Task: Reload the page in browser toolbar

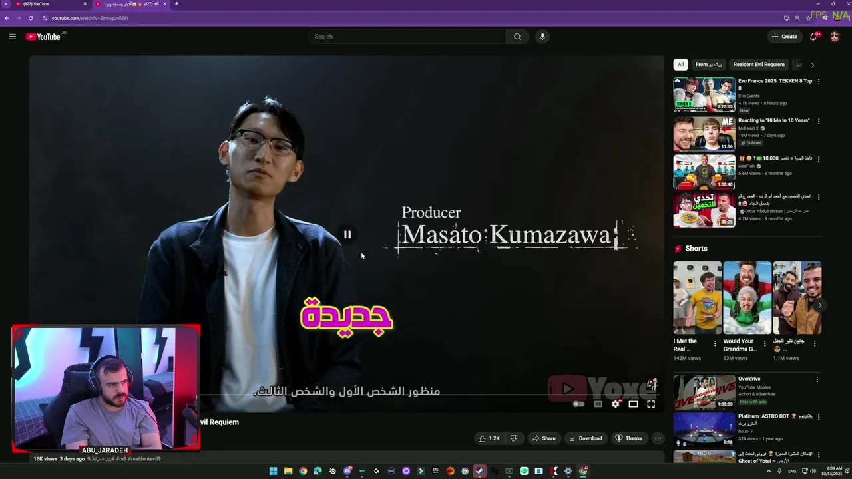Action: [30, 18]
